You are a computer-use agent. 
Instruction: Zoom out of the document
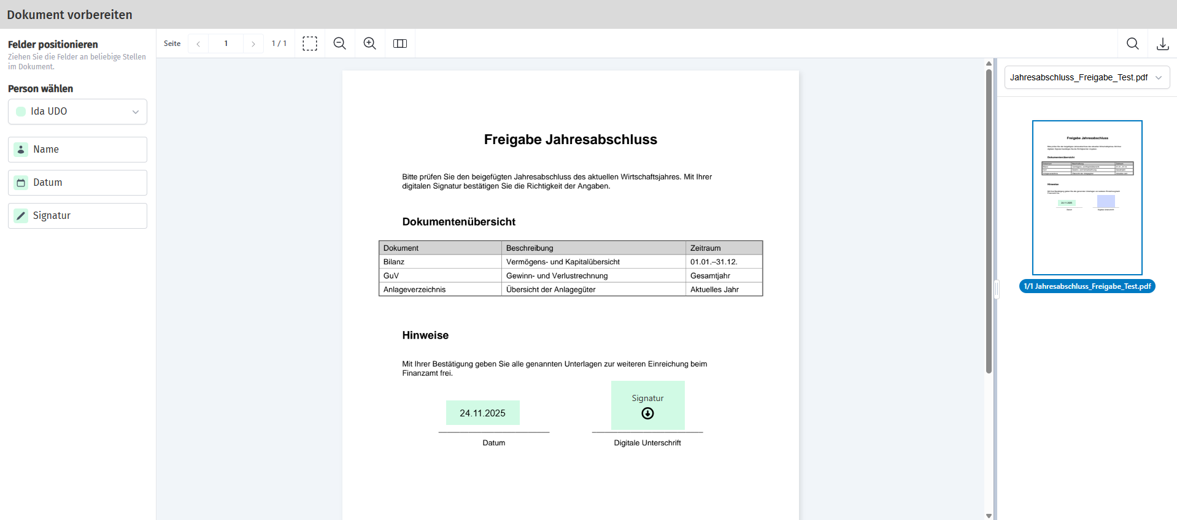(x=340, y=44)
